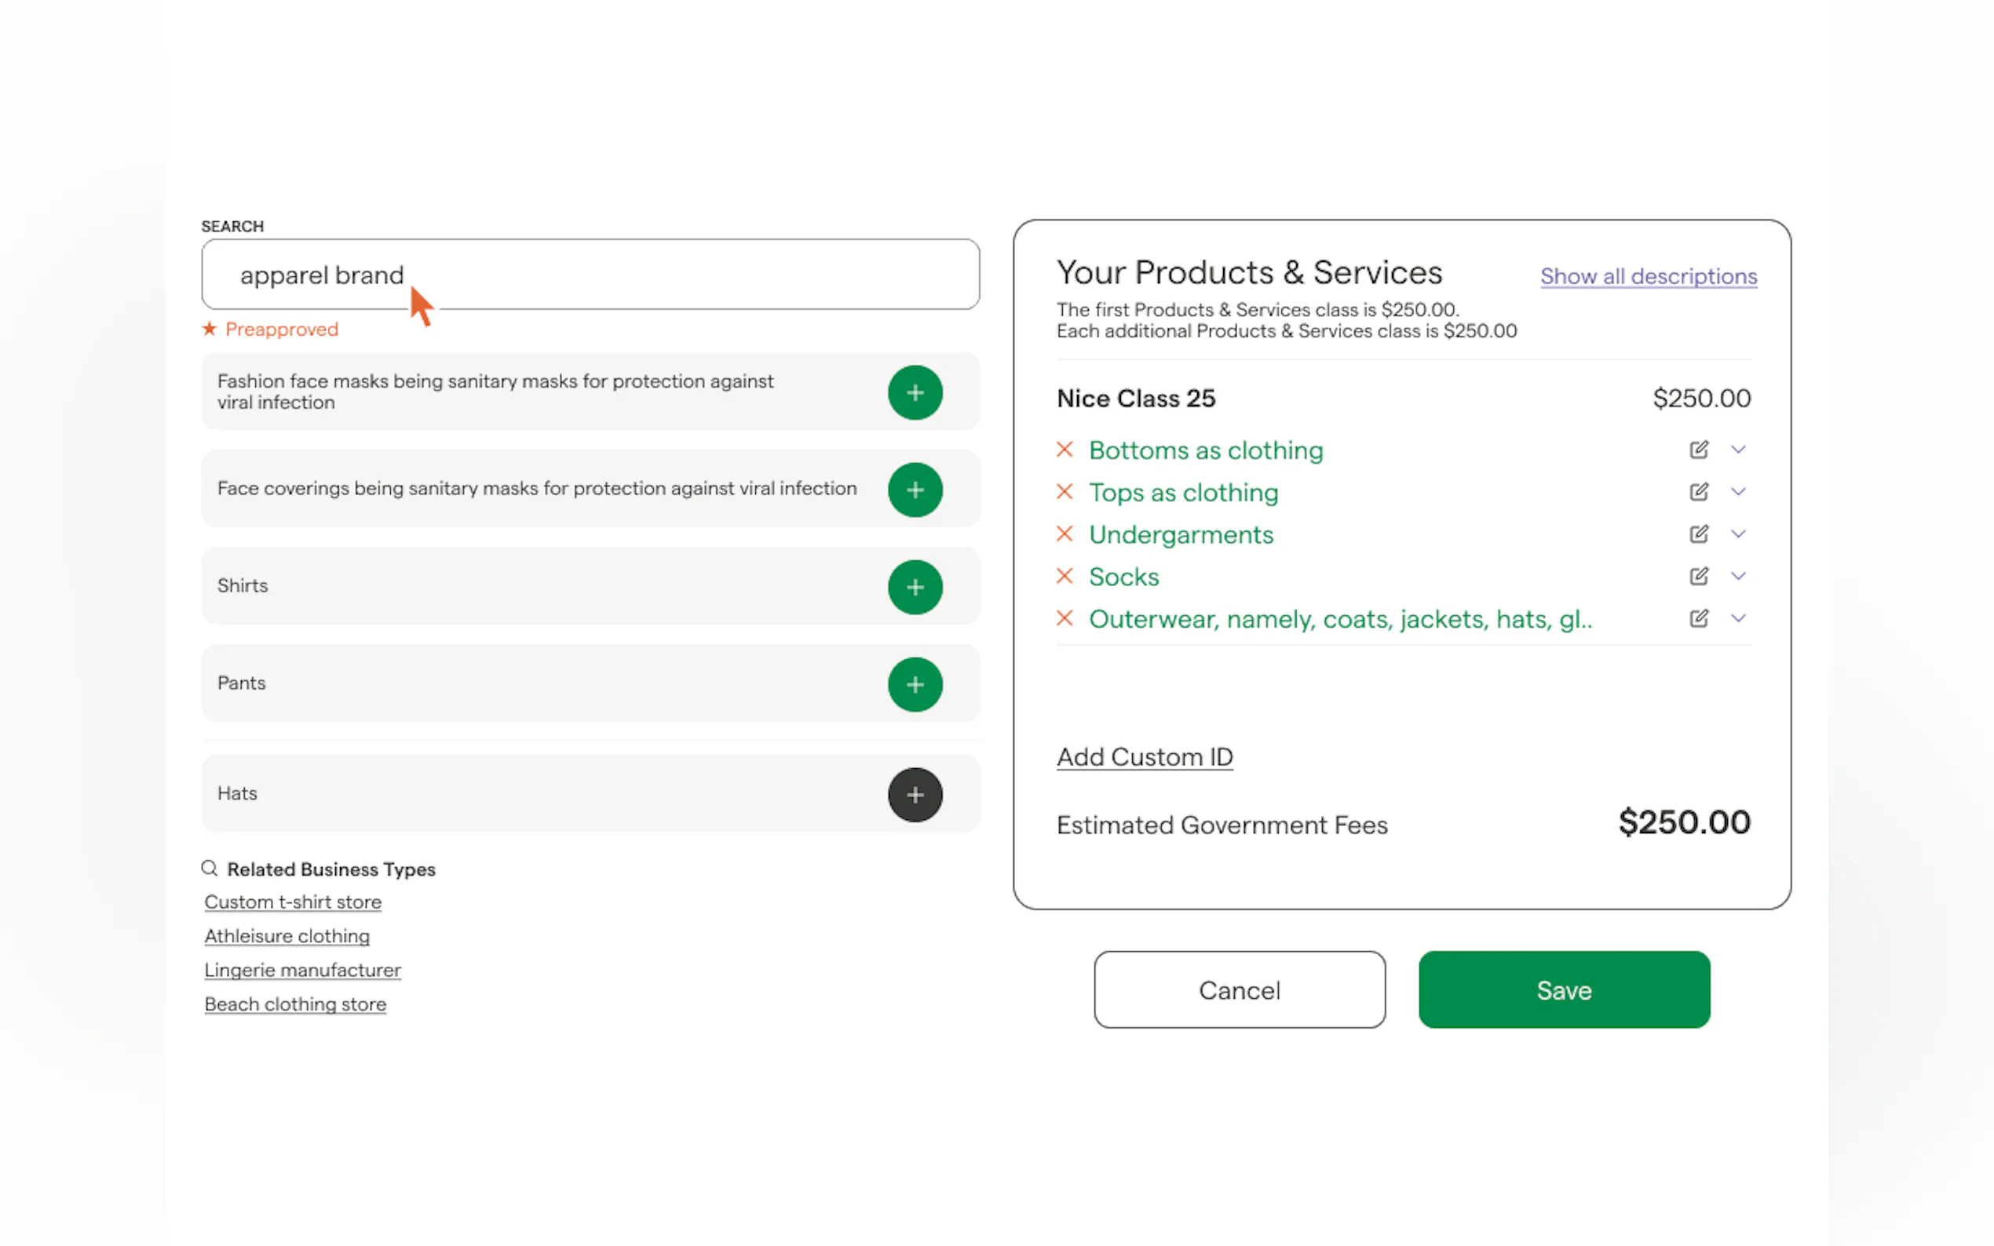This screenshot has height=1246, width=1994.
Task: Remove the Outerwear item with X
Action: coord(1065,618)
